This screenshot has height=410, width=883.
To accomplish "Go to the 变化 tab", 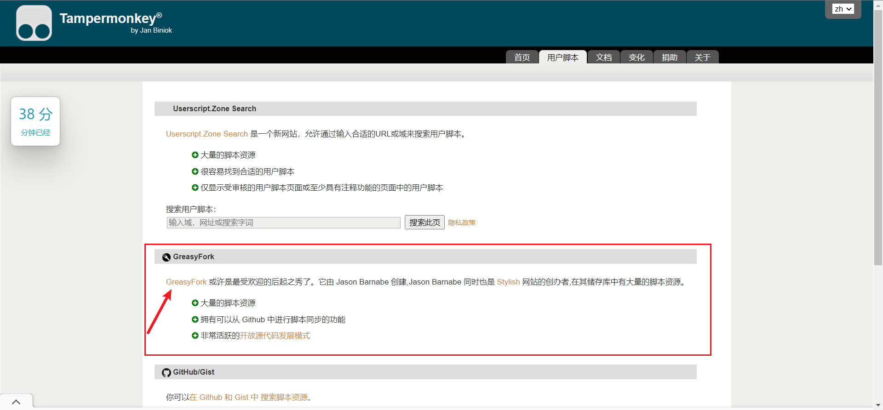I will [x=636, y=57].
